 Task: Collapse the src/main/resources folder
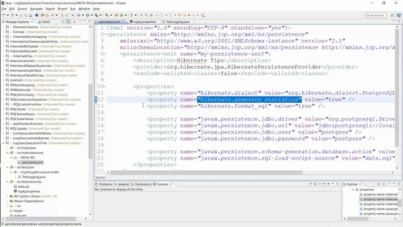click(7, 153)
